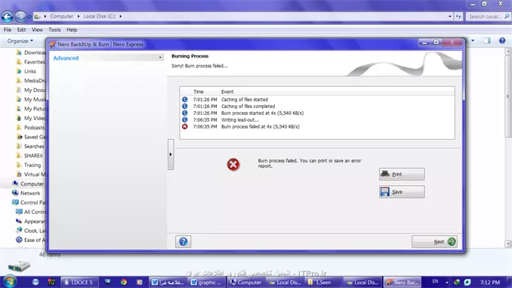Open the Edit menu in Explorer
512x288 pixels.
pyautogui.click(x=22, y=29)
